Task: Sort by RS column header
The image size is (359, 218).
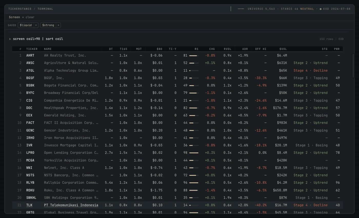Action: [x=196, y=49]
